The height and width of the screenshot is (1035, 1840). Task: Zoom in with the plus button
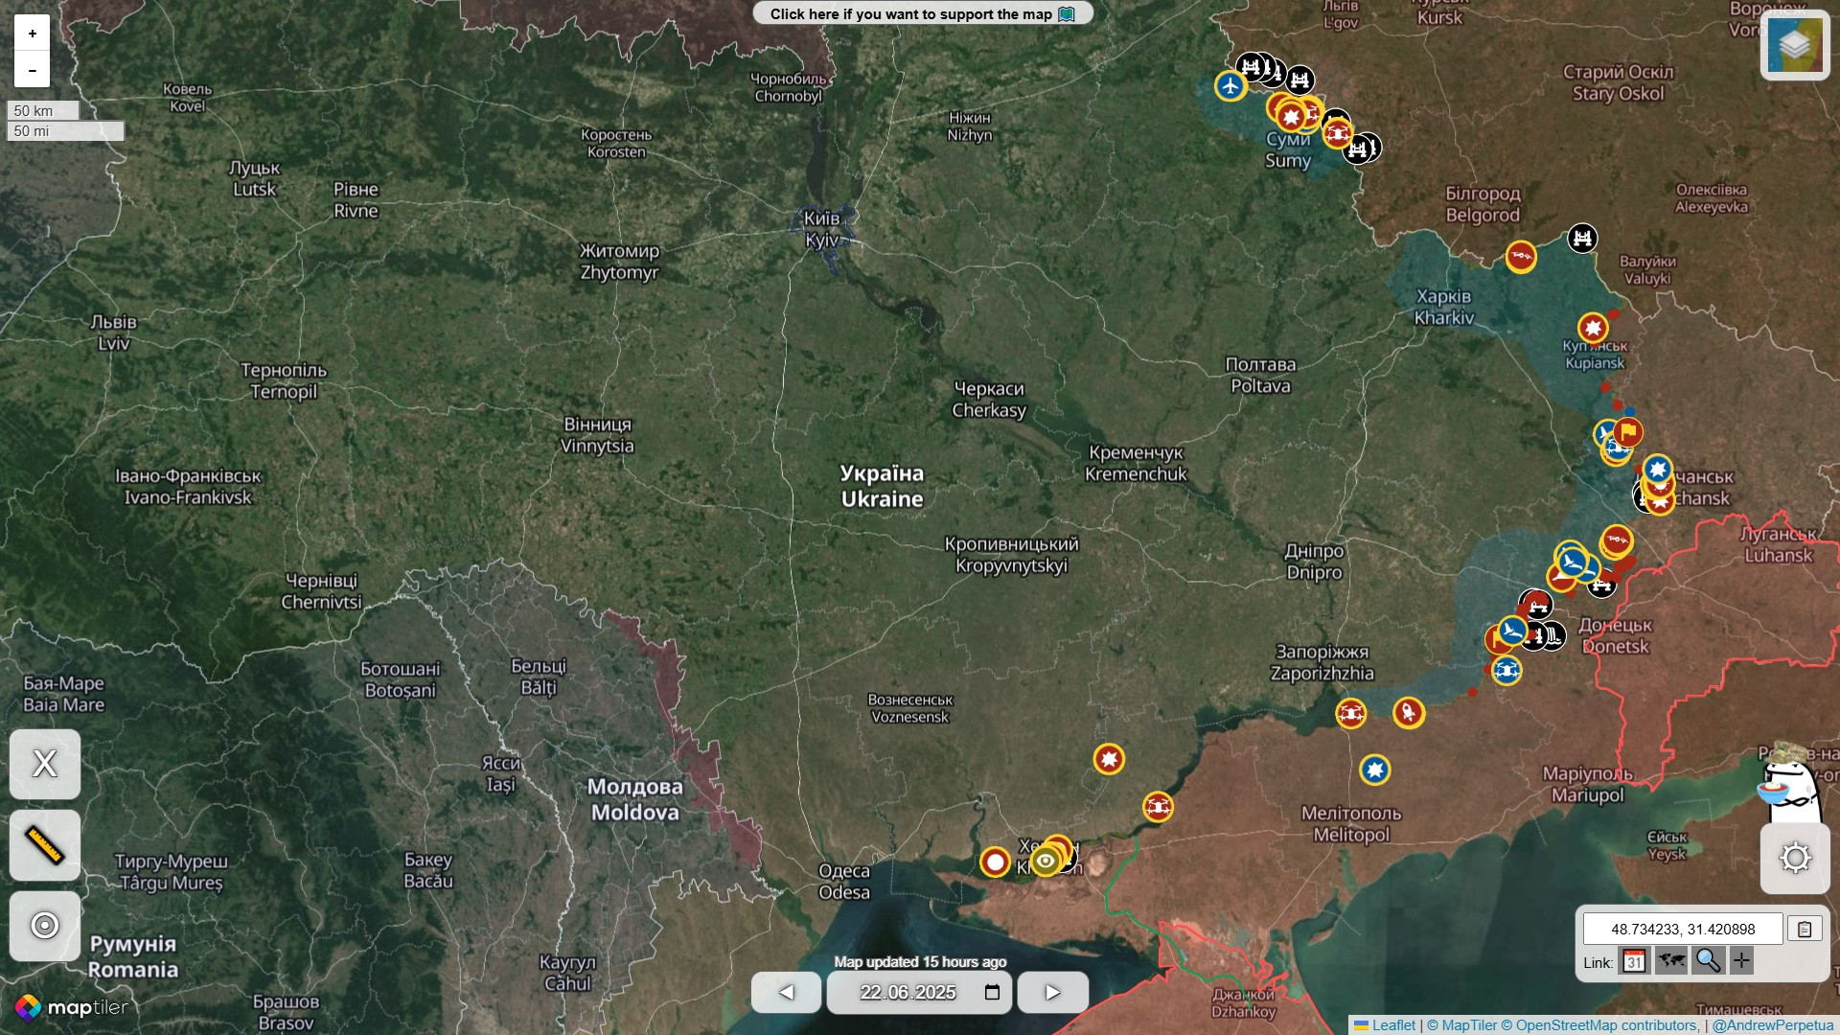[x=32, y=34]
